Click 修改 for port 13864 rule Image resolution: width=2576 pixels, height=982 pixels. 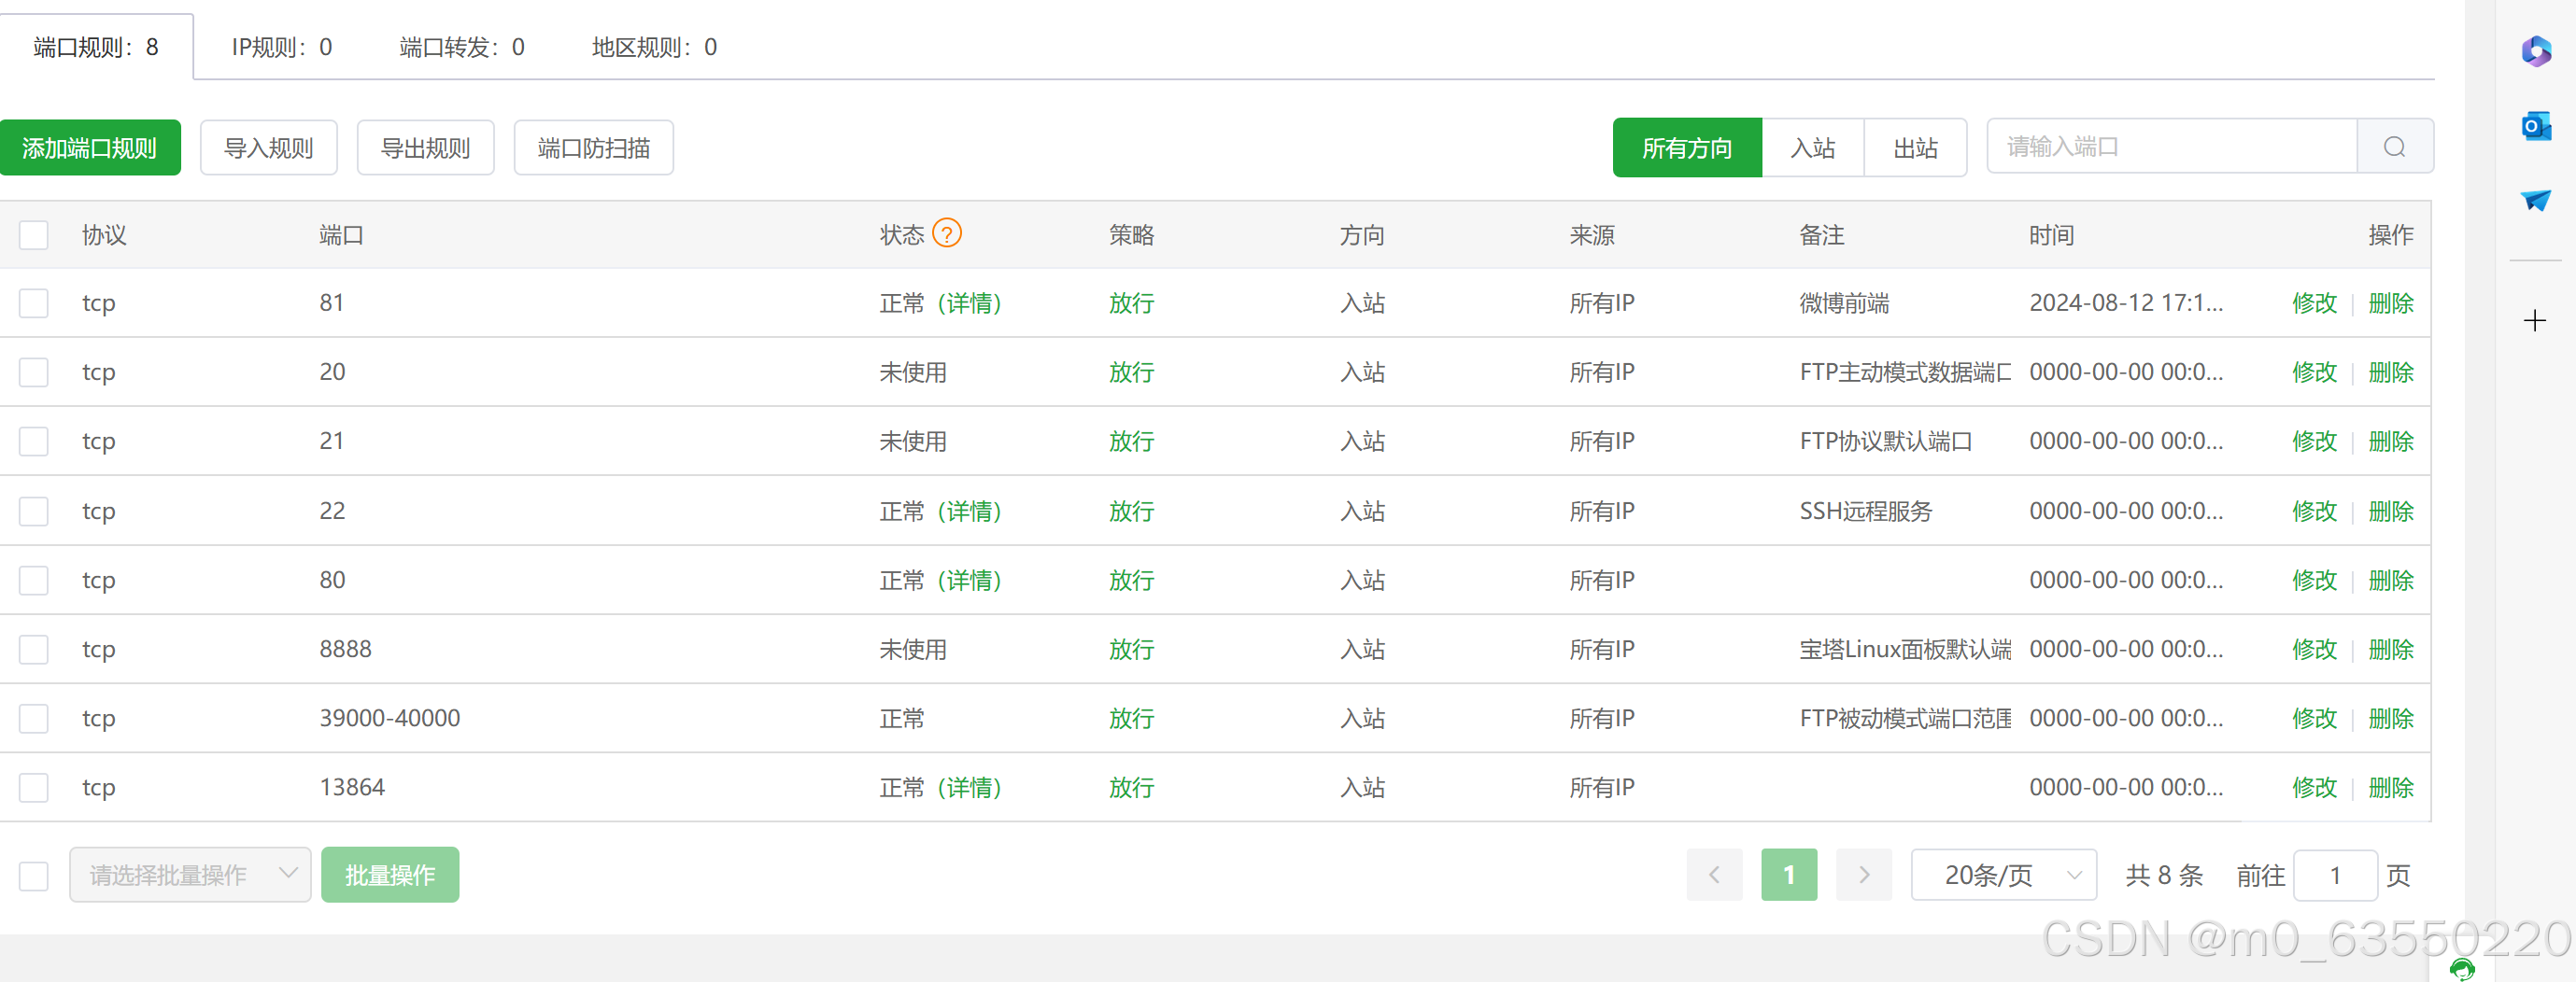click(x=2314, y=787)
